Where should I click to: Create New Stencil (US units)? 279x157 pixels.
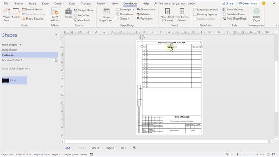click(x=167, y=15)
